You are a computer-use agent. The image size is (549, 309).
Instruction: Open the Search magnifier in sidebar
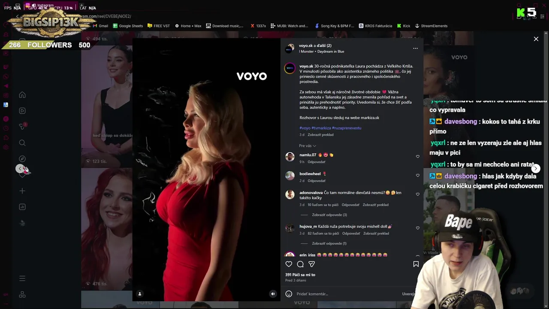coord(22,143)
